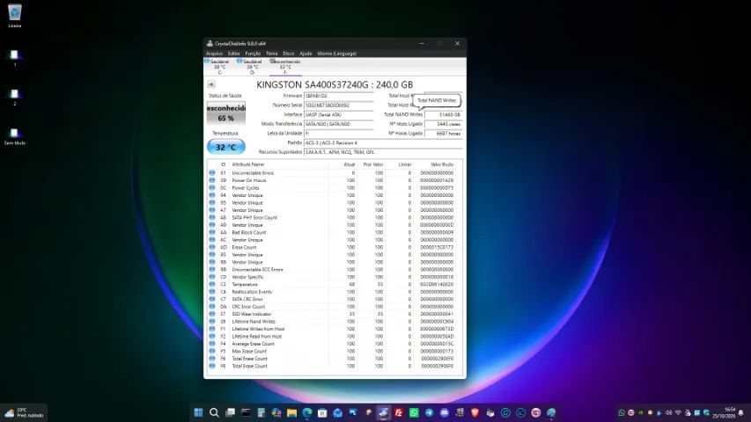Click the Firmware value field

[339, 96]
